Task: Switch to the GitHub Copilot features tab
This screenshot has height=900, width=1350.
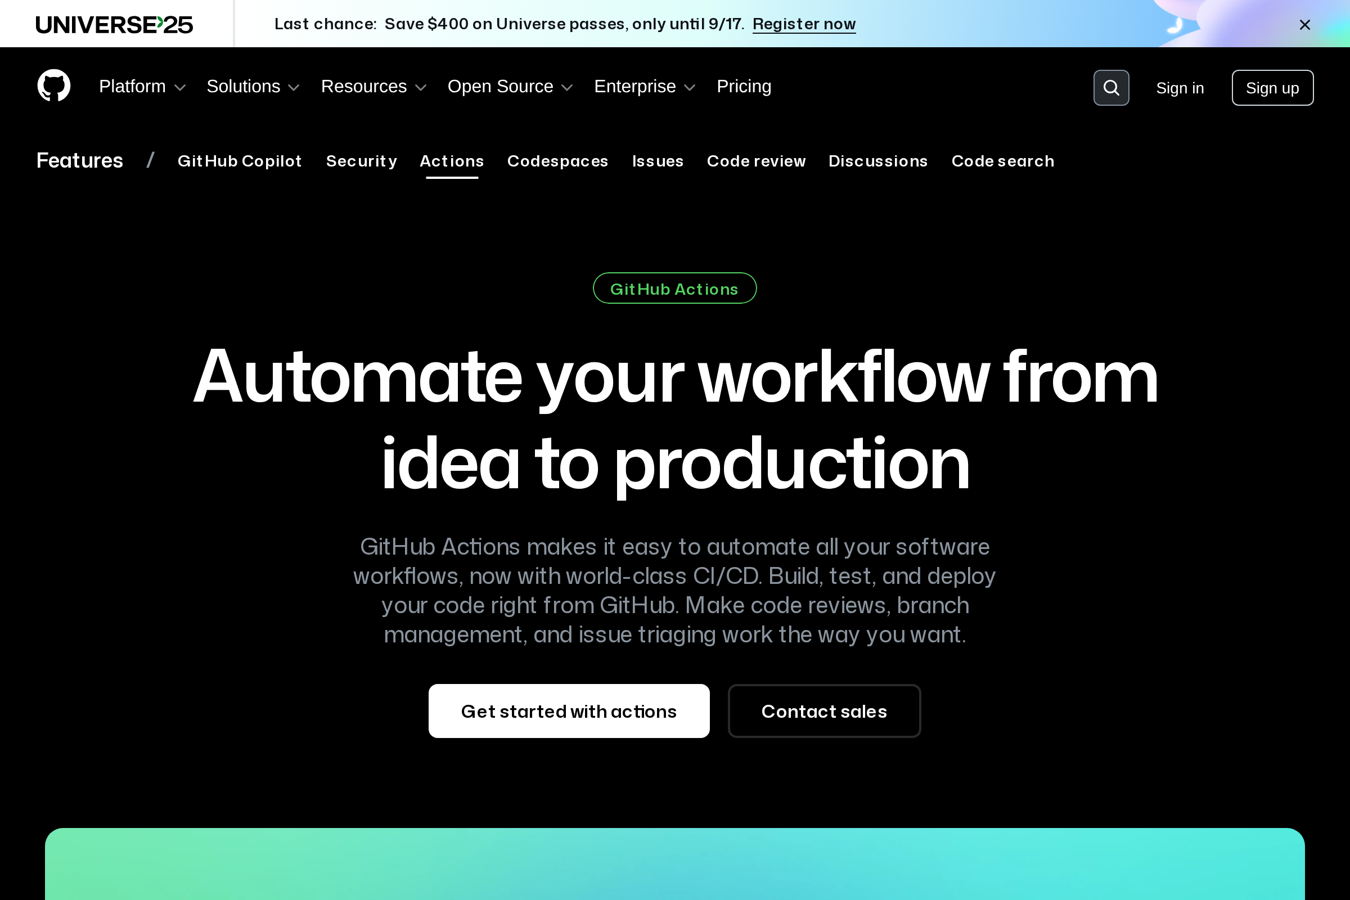Action: pos(240,161)
